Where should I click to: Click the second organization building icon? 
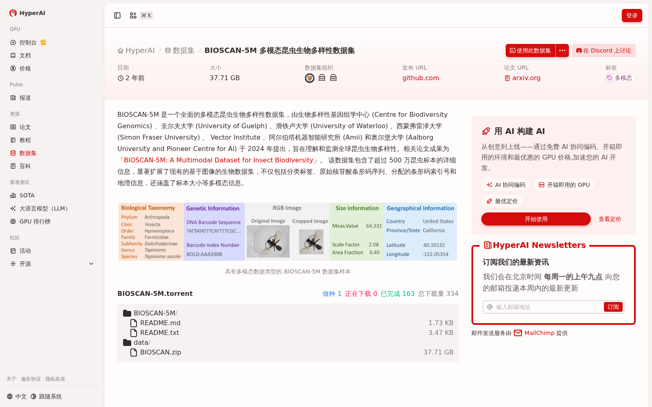click(322, 78)
